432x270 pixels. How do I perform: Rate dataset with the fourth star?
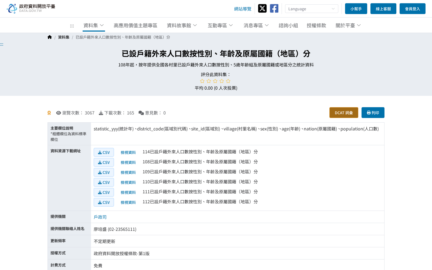222,81
